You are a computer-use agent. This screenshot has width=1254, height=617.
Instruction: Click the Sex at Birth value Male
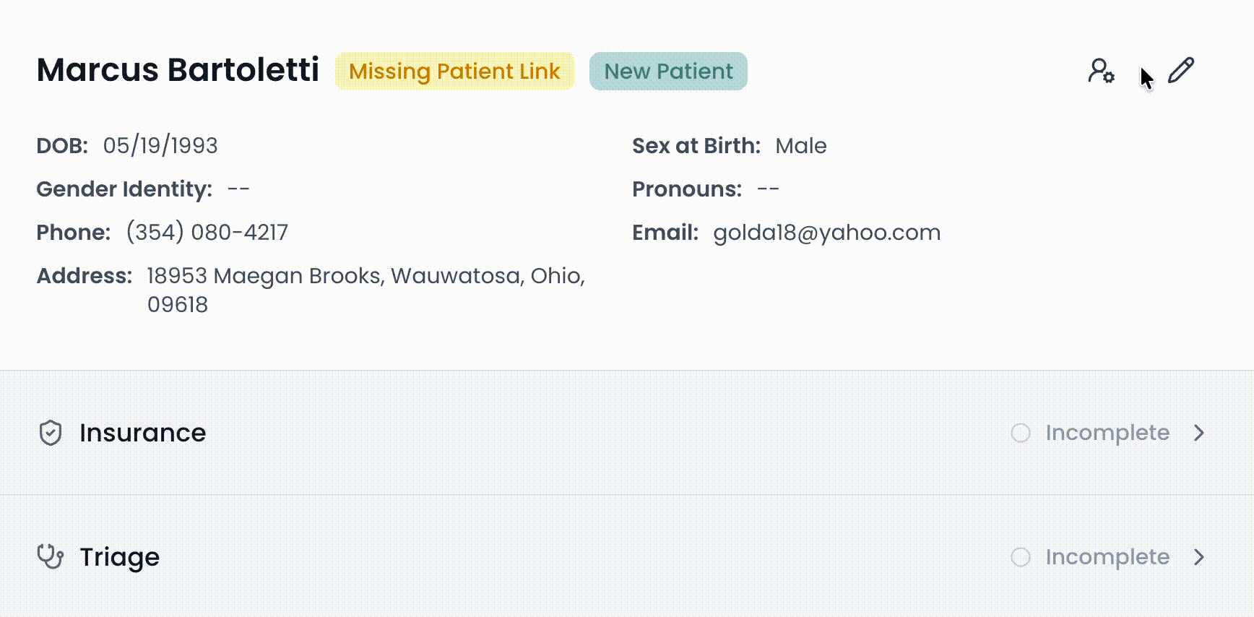[x=800, y=146]
